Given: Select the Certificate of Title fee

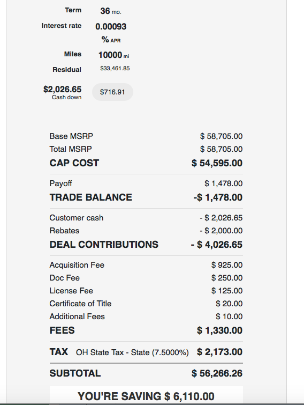Looking at the screenshot, I should (146, 304).
